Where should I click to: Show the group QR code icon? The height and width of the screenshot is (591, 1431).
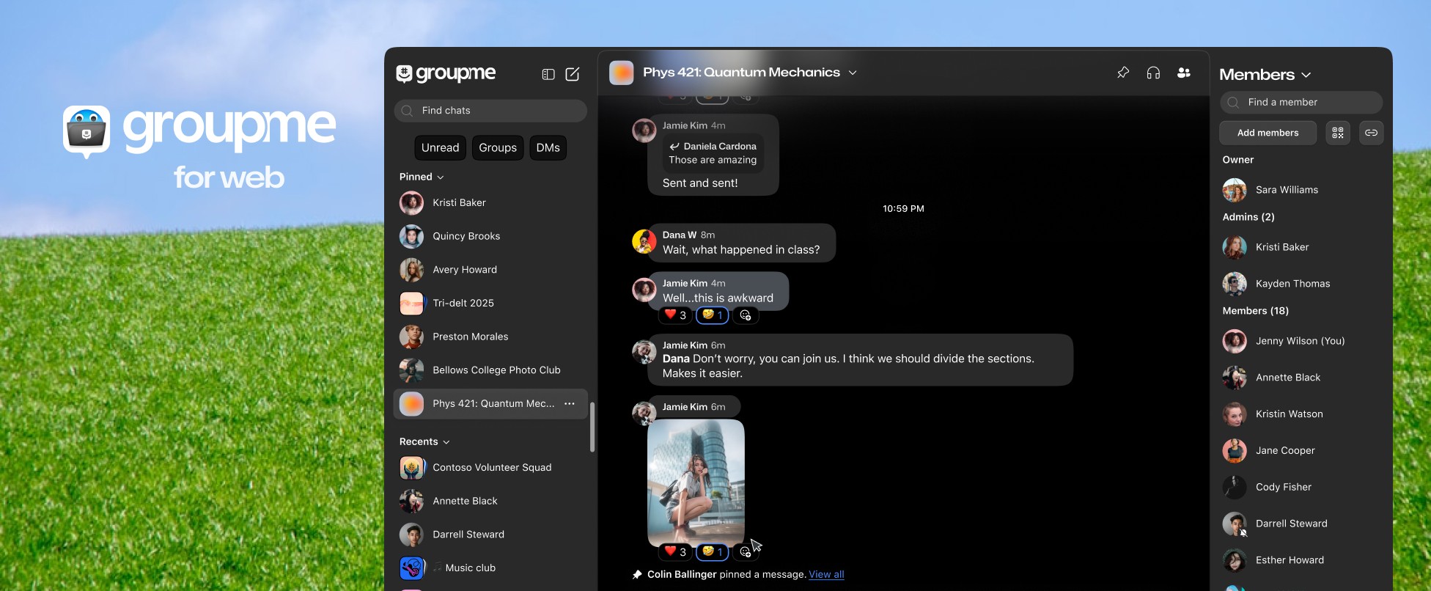pos(1338,133)
